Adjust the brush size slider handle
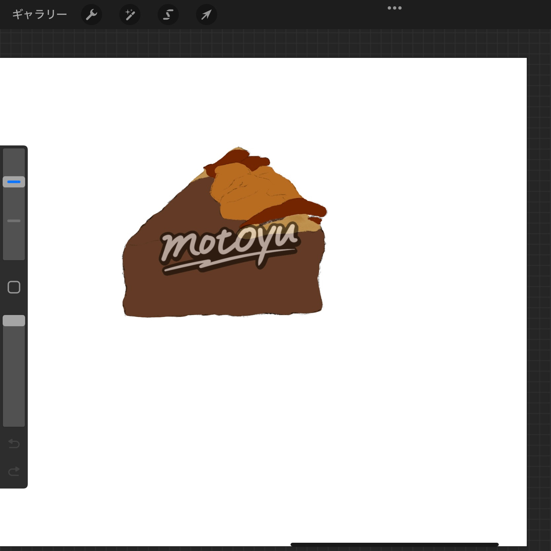551x551 pixels. click(x=14, y=182)
